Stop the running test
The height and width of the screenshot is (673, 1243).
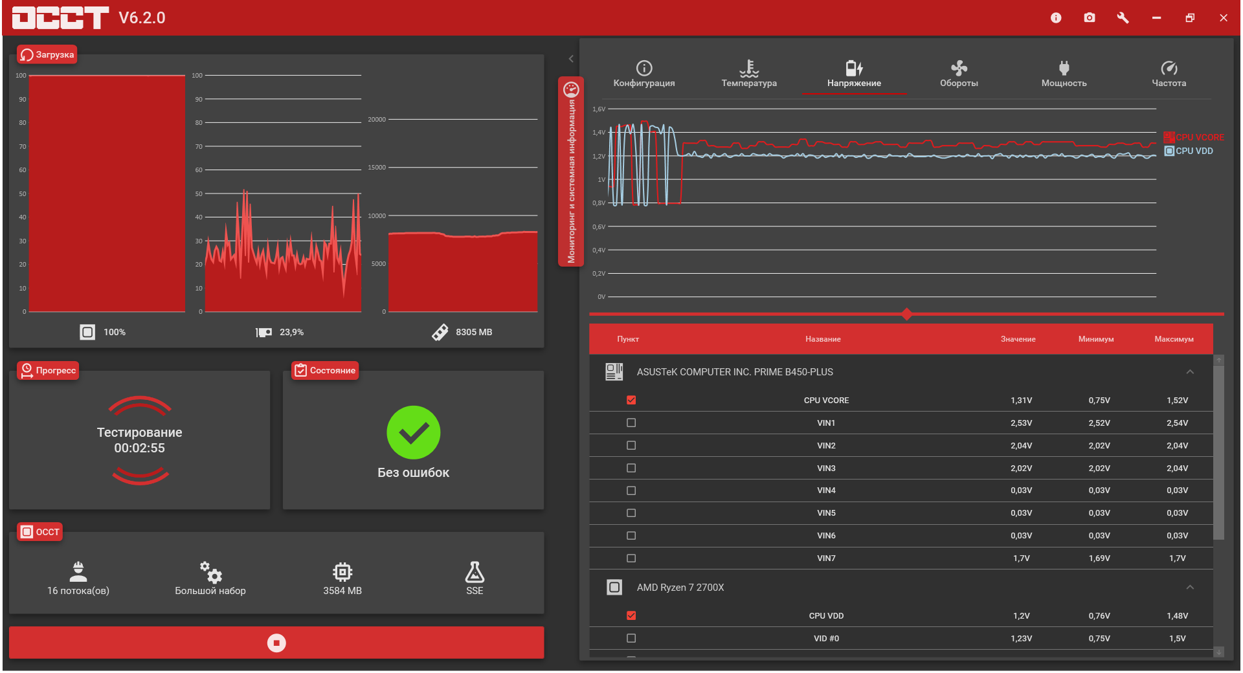click(x=276, y=643)
